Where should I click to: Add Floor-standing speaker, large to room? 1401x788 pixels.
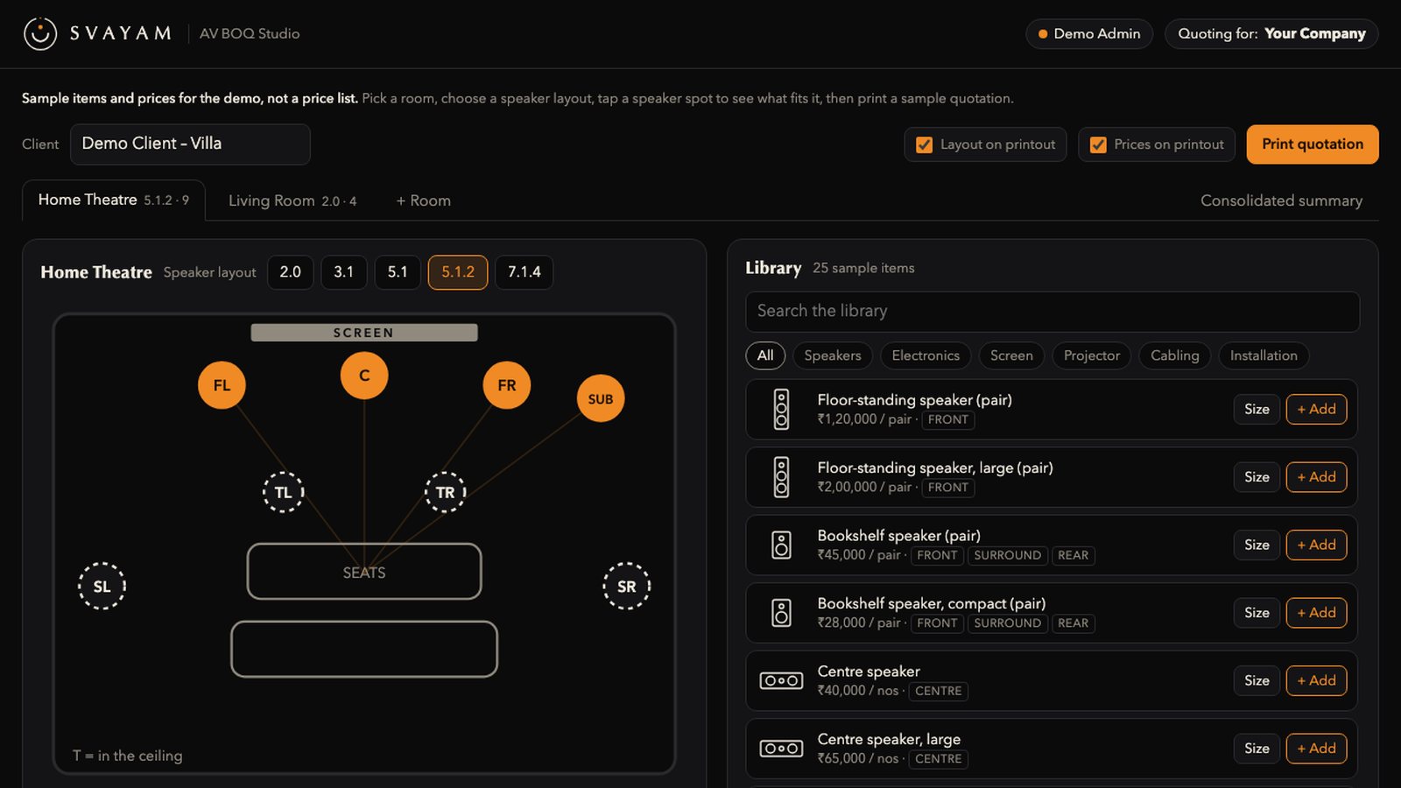(x=1316, y=477)
